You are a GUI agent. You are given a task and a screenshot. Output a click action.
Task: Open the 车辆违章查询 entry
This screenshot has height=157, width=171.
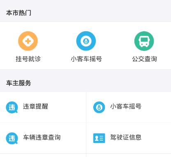coord(42,137)
